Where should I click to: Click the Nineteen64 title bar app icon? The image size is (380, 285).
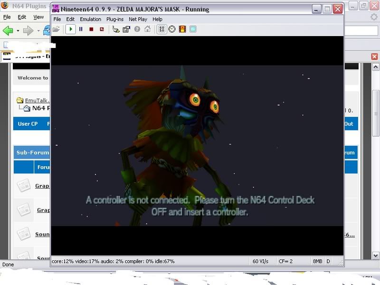click(56, 9)
